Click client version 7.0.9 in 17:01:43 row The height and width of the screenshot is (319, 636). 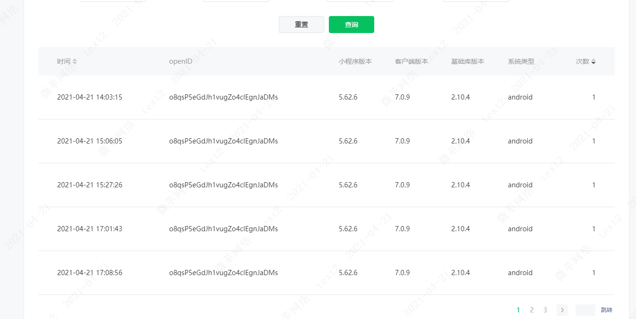tap(403, 229)
